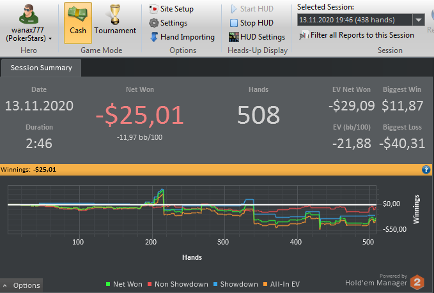Toggle the Showdown blue legend swatch
This screenshot has height=293, width=434.
coord(215,284)
